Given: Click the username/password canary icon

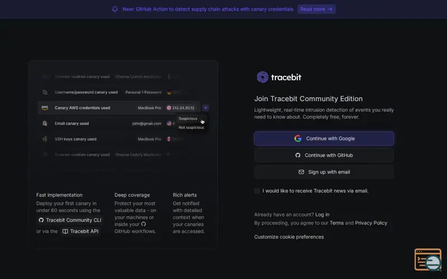Looking at the screenshot, I should (45, 92).
